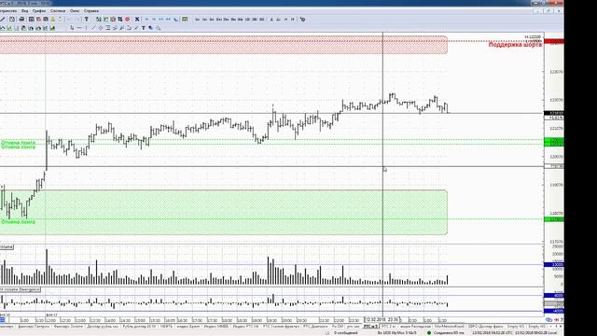This screenshot has width=597, height=336.
Task: Switch to the НЕФТЬ tab
Action: (x=166, y=327)
